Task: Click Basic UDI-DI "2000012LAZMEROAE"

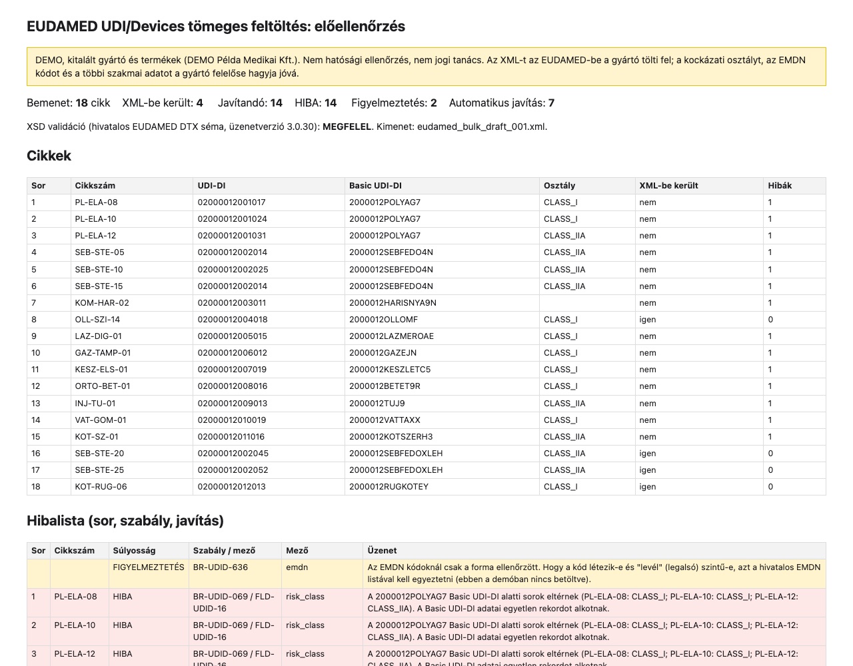Action: 391,336
